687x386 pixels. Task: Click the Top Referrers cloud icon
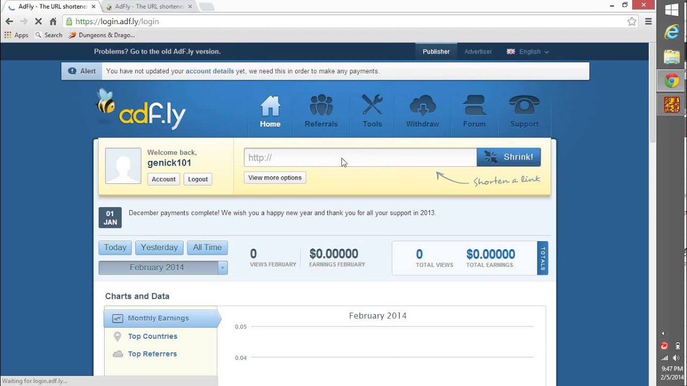118,354
